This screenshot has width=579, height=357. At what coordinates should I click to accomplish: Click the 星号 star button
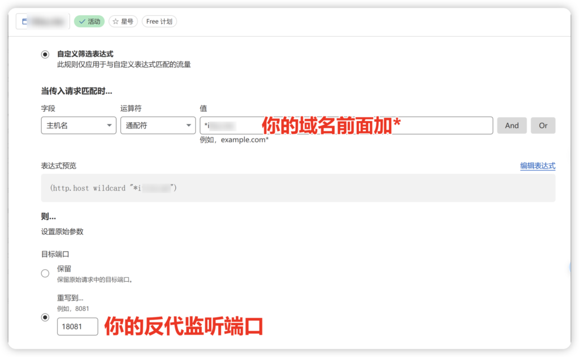click(123, 21)
